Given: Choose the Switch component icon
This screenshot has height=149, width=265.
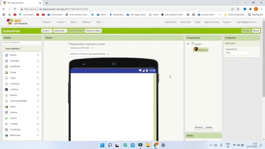Looking at the screenshot, I should pyautogui.click(x=7, y=118).
